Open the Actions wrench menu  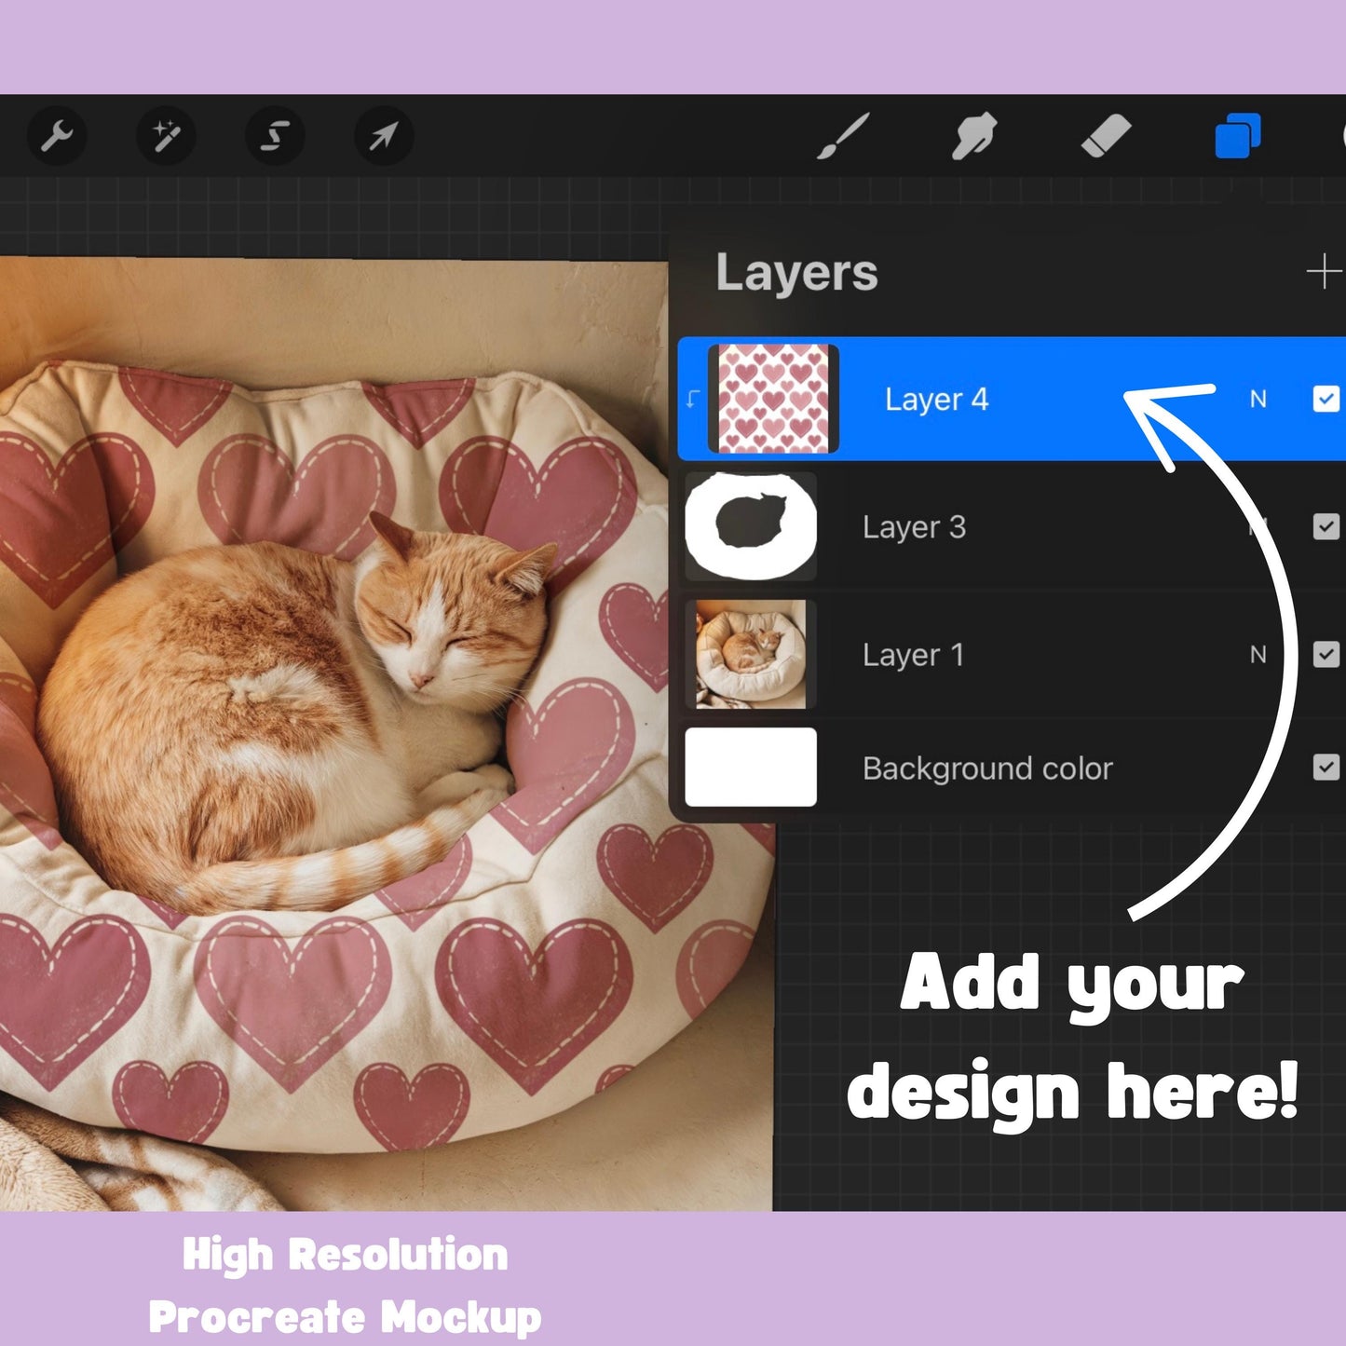[x=56, y=137]
